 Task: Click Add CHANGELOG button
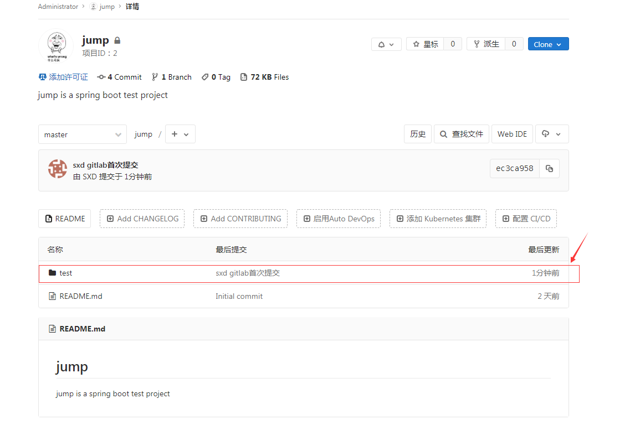click(x=142, y=219)
